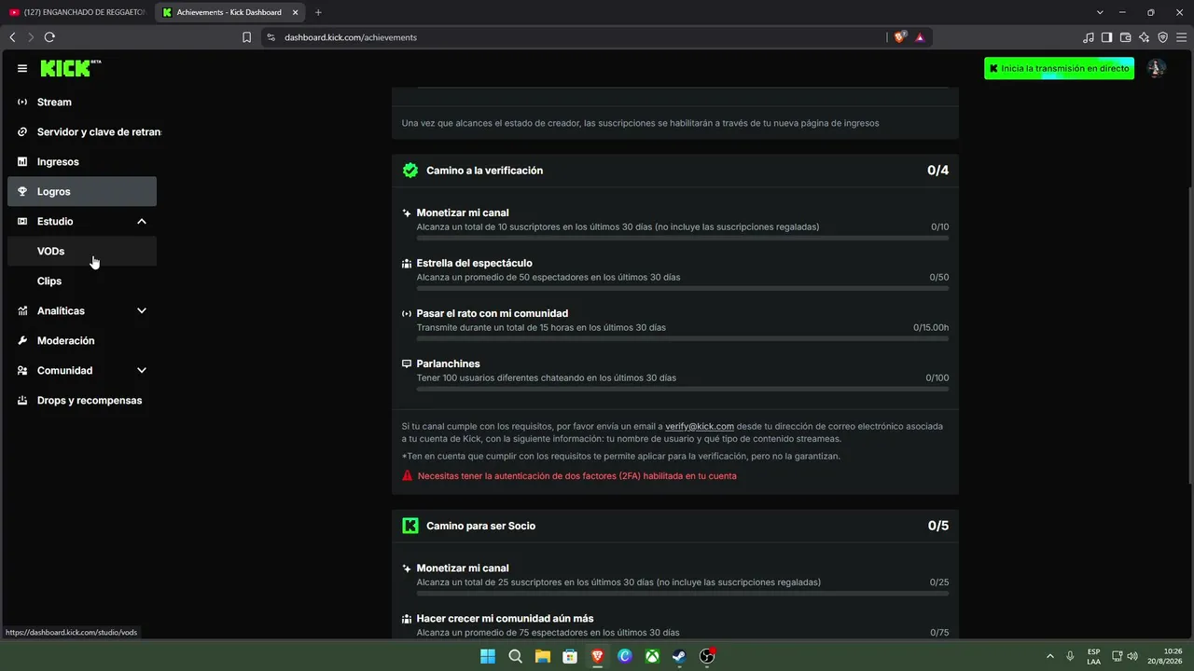Open VODs under Estudio

point(82,251)
